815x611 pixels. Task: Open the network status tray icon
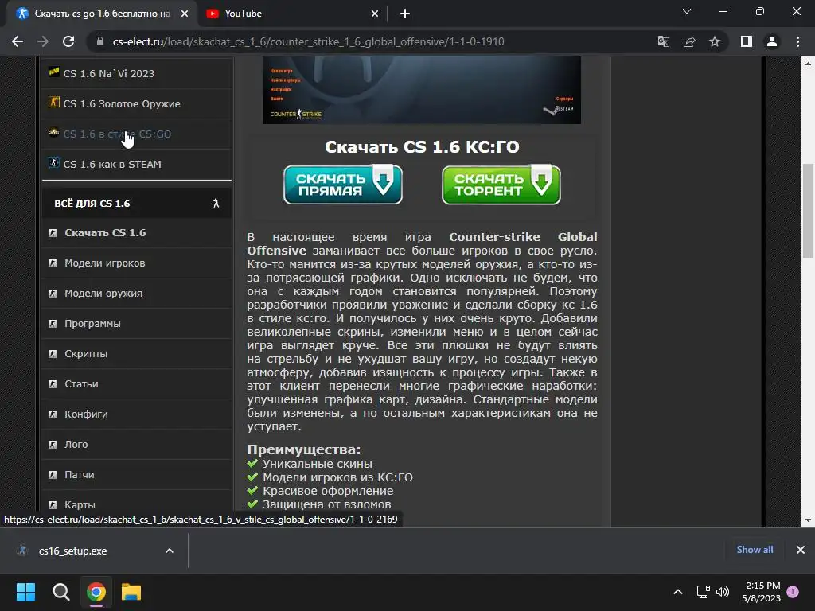tap(704, 592)
